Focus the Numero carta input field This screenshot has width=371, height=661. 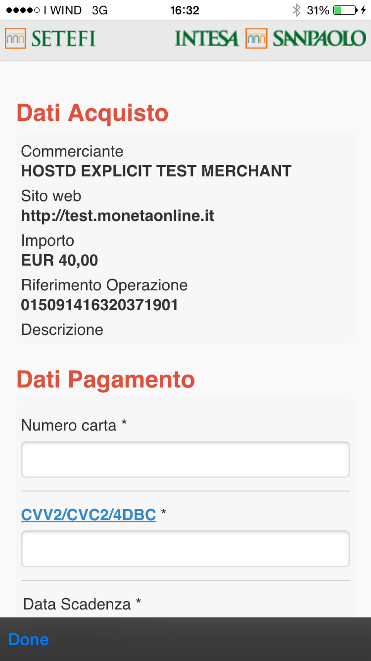point(185,459)
